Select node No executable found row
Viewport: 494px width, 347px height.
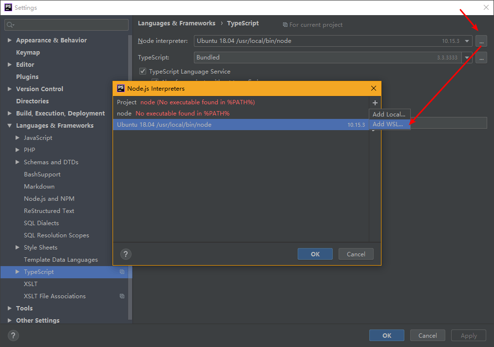[x=241, y=113]
